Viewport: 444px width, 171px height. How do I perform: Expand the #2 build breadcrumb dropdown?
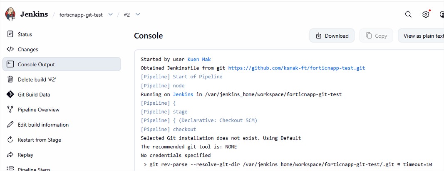tap(138, 14)
